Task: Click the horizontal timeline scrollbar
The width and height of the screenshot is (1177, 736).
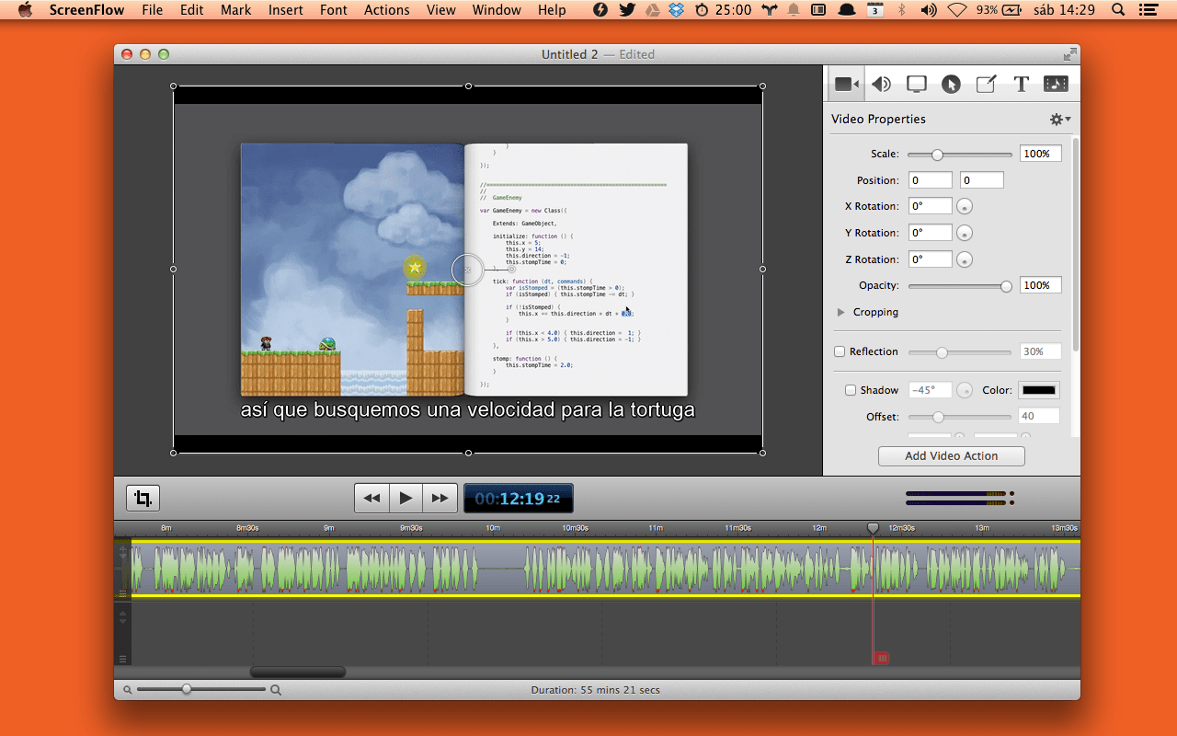Action: (298, 672)
